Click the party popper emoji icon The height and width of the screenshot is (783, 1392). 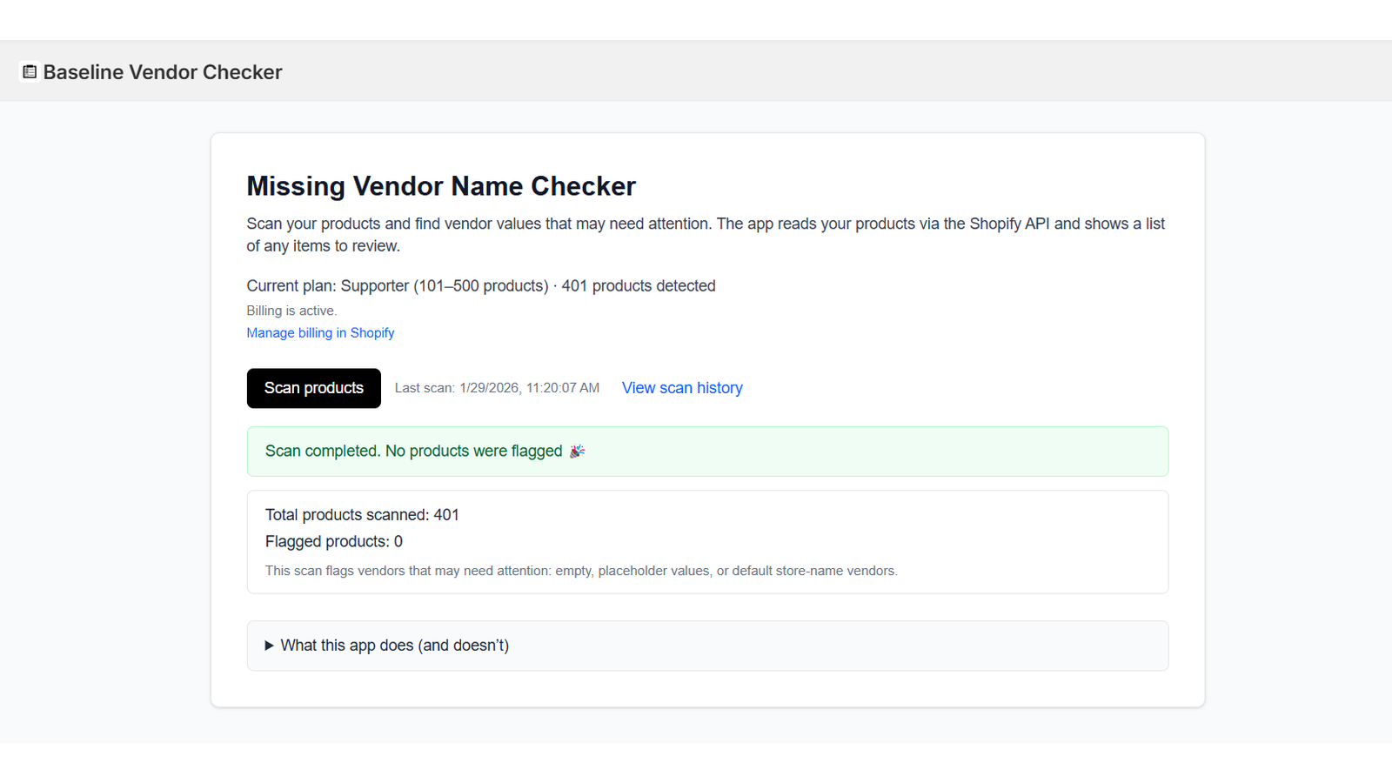click(x=577, y=451)
